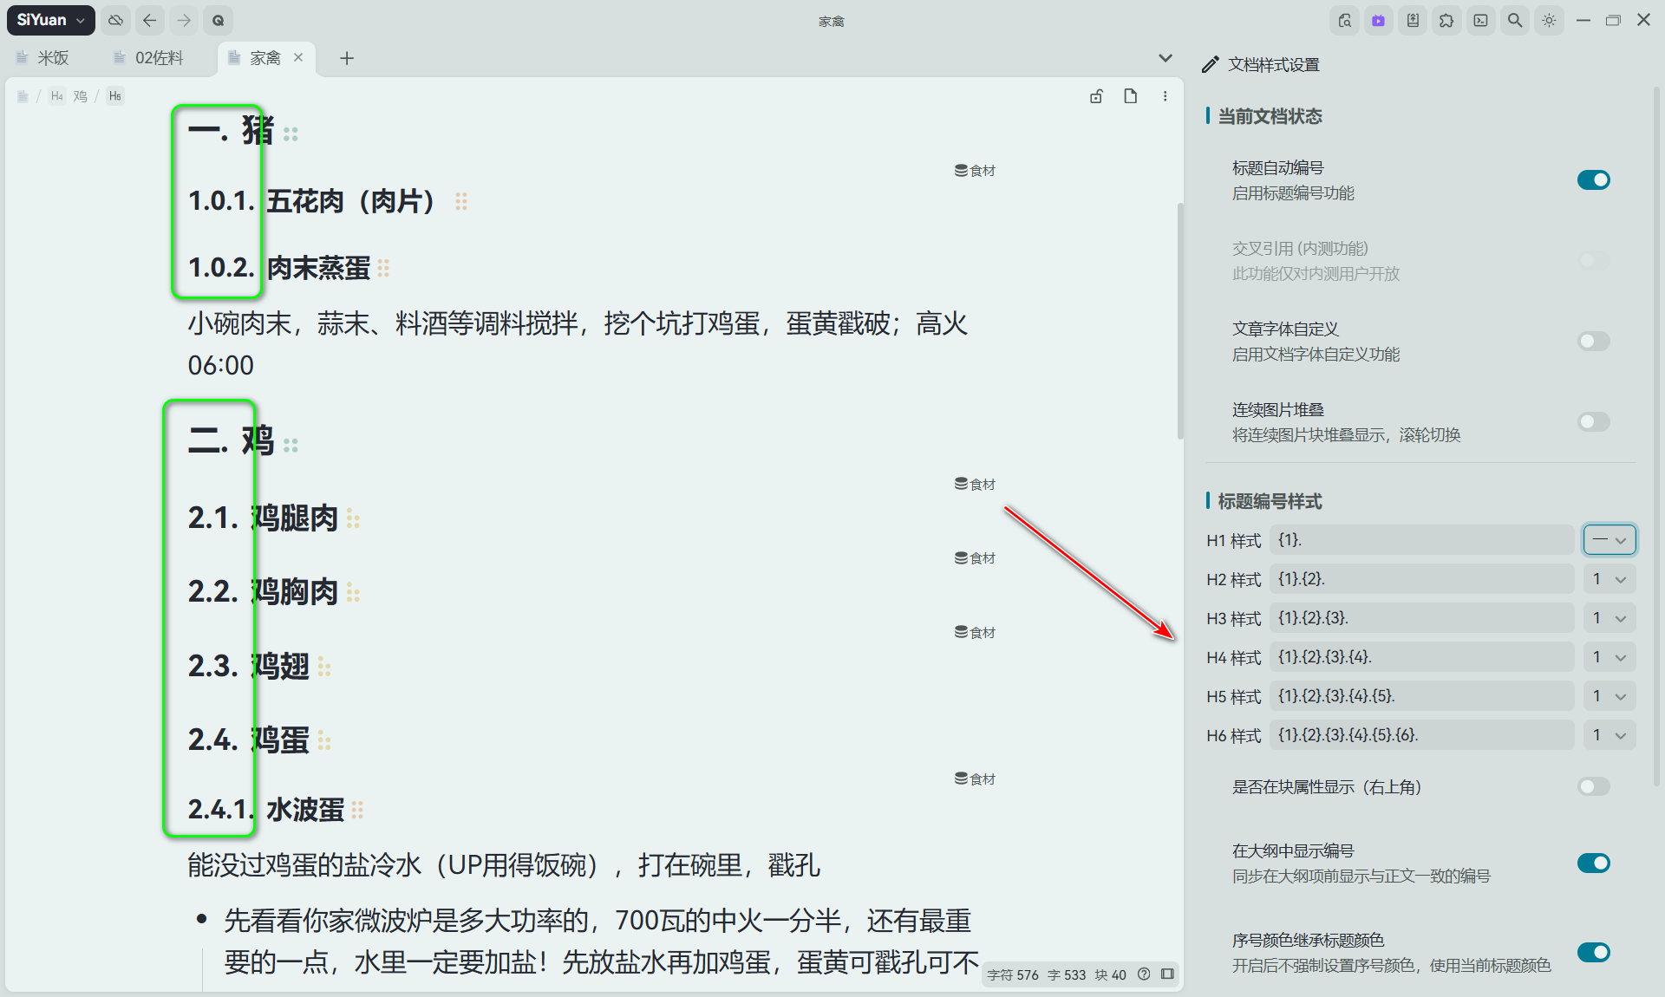Open the H1 样式 numbering format dropdown

(1609, 539)
